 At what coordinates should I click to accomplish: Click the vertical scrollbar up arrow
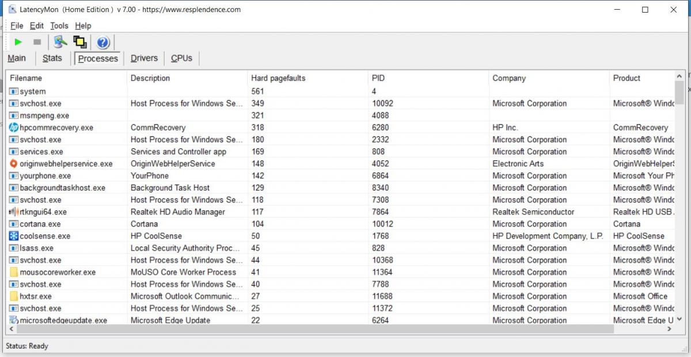pyautogui.click(x=679, y=76)
